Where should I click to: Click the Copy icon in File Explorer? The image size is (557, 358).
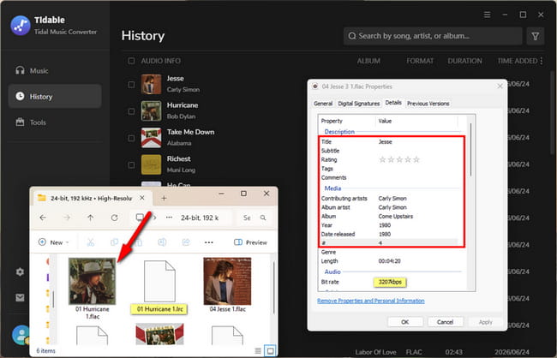coord(114,242)
